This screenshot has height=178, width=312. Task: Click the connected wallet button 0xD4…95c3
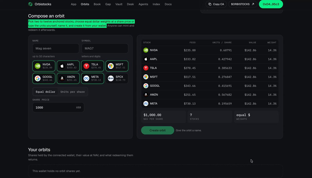(271, 4)
